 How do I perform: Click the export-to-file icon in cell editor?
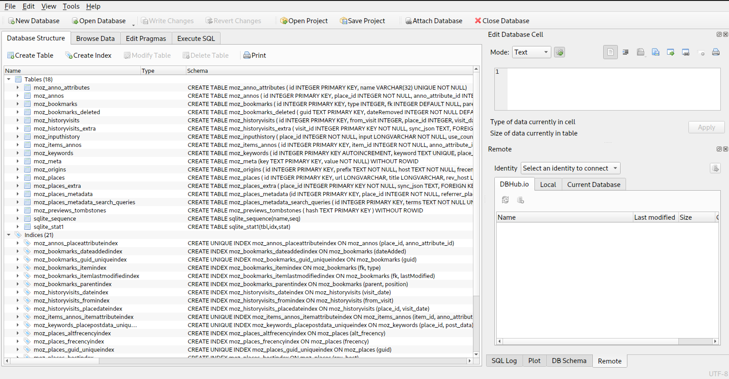[656, 52]
